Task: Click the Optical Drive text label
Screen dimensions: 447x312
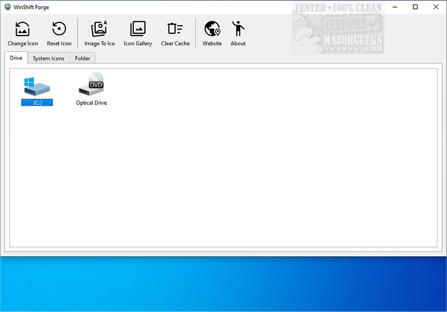Action: coord(91,103)
